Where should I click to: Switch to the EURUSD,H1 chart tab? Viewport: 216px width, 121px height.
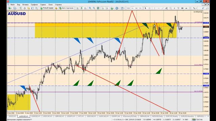(x=36, y=116)
